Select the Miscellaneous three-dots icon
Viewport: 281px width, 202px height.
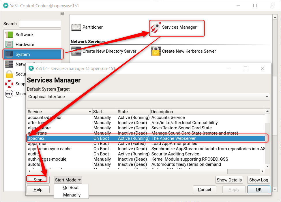pyautogui.click(x=9, y=94)
